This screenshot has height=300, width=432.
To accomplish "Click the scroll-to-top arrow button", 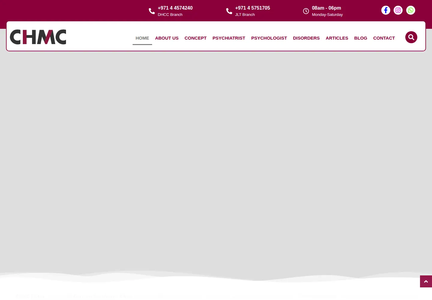I will (x=426, y=281).
